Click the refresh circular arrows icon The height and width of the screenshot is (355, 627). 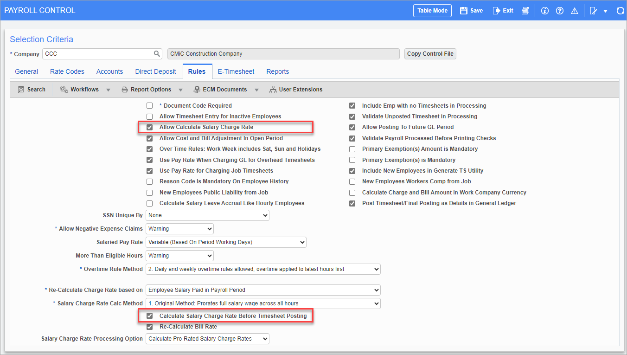[x=620, y=11]
